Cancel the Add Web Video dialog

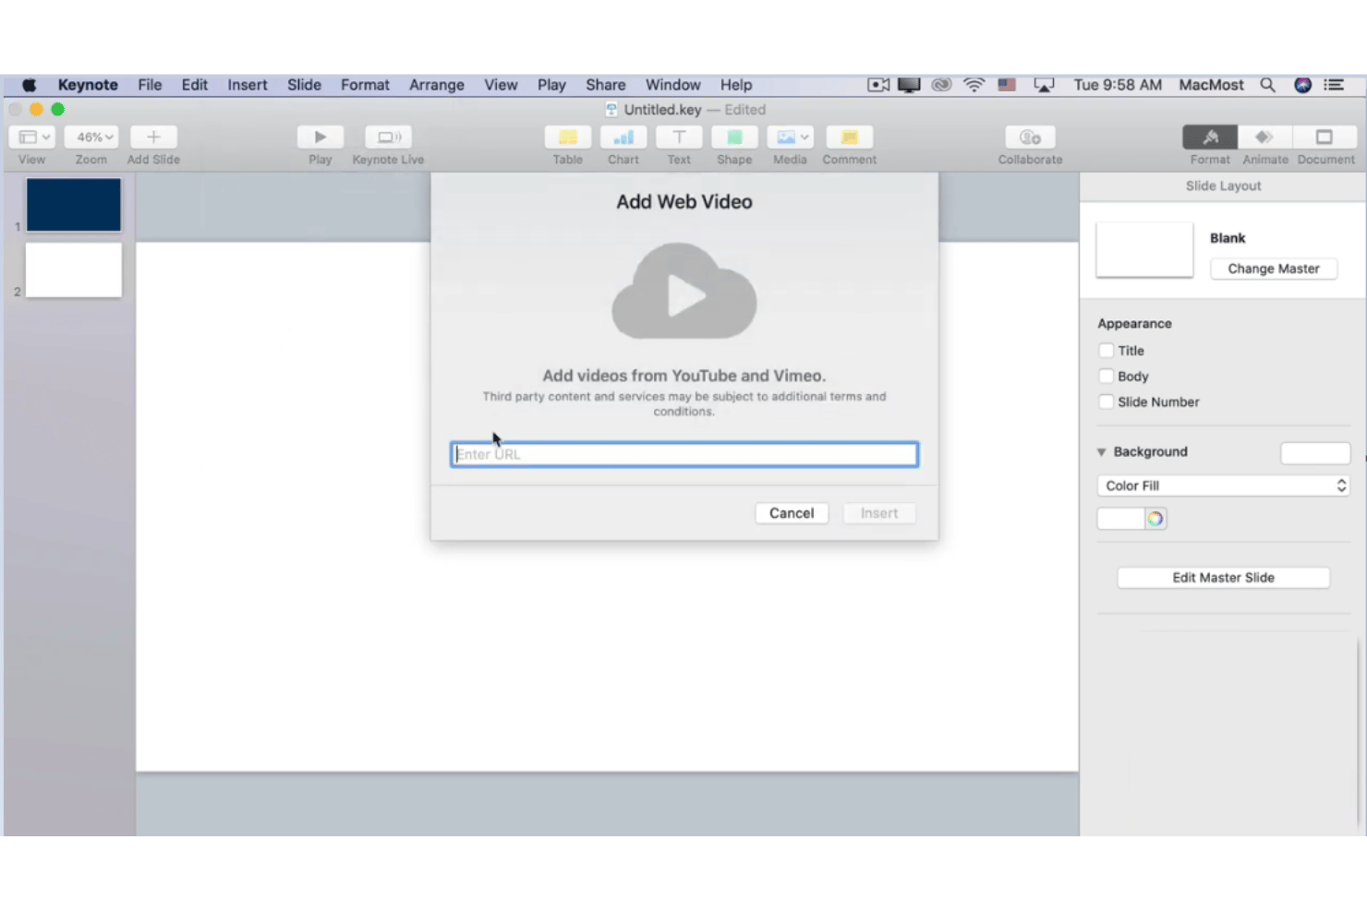792,513
